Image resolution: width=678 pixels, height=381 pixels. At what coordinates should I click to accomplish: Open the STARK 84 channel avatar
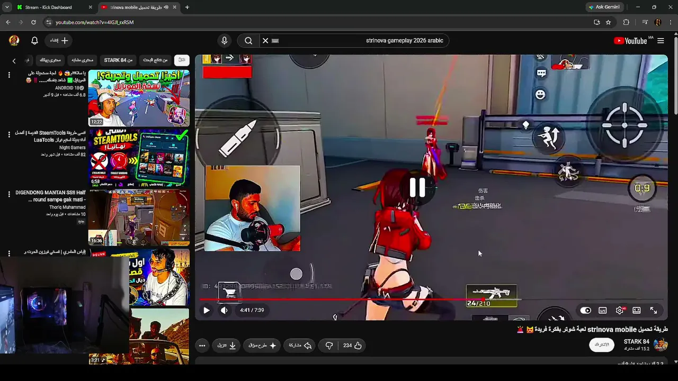pyautogui.click(x=661, y=344)
